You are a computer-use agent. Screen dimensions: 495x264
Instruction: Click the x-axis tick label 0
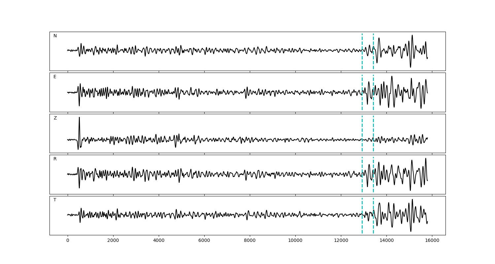coord(68,241)
